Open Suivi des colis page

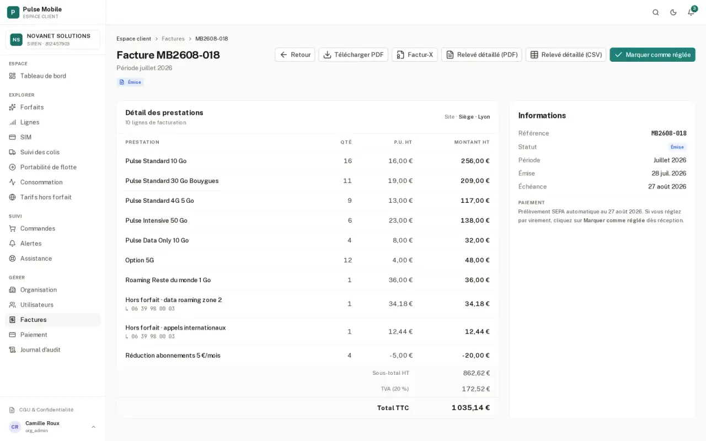pos(53,152)
